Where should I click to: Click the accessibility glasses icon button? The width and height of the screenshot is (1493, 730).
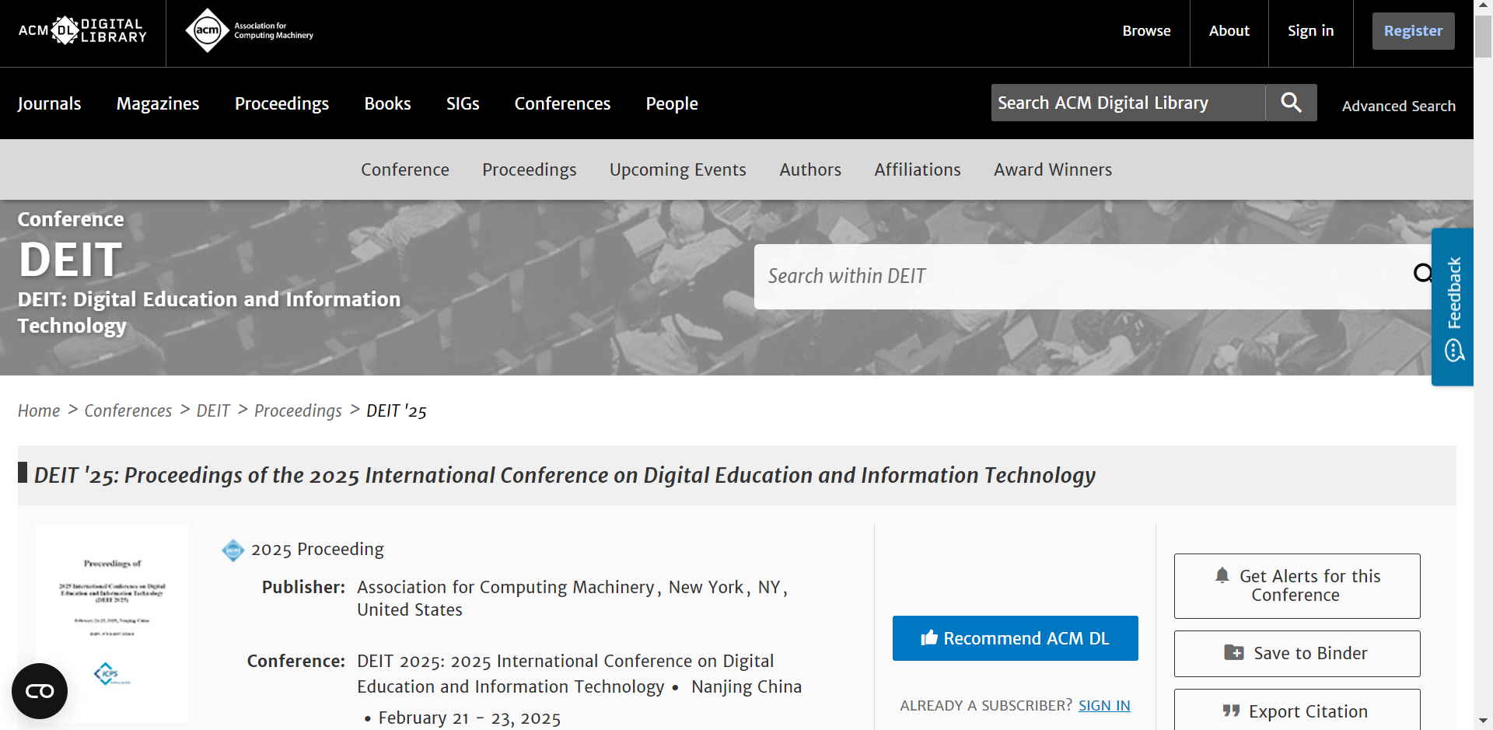click(x=40, y=691)
